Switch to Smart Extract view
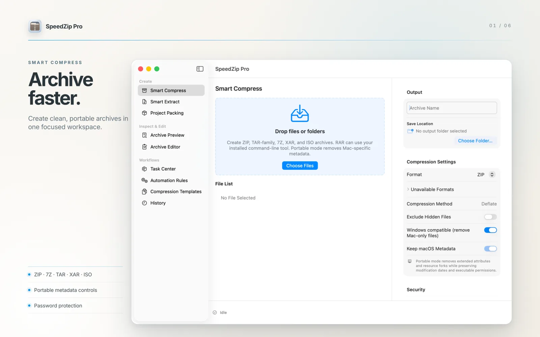This screenshot has height=337, width=540. point(171,102)
